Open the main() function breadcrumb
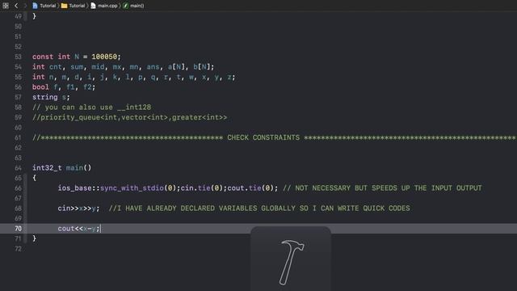Image resolution: width=517 pixels, height=291 pixels. [133, 6]
